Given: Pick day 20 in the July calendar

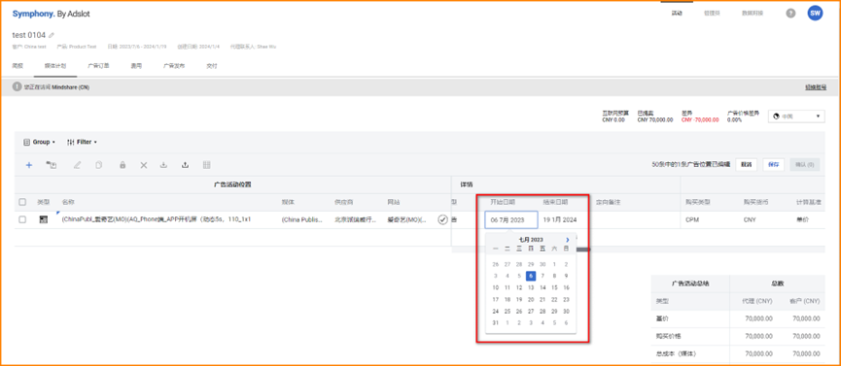Looking at the screenshot, I should coord(531,300).
